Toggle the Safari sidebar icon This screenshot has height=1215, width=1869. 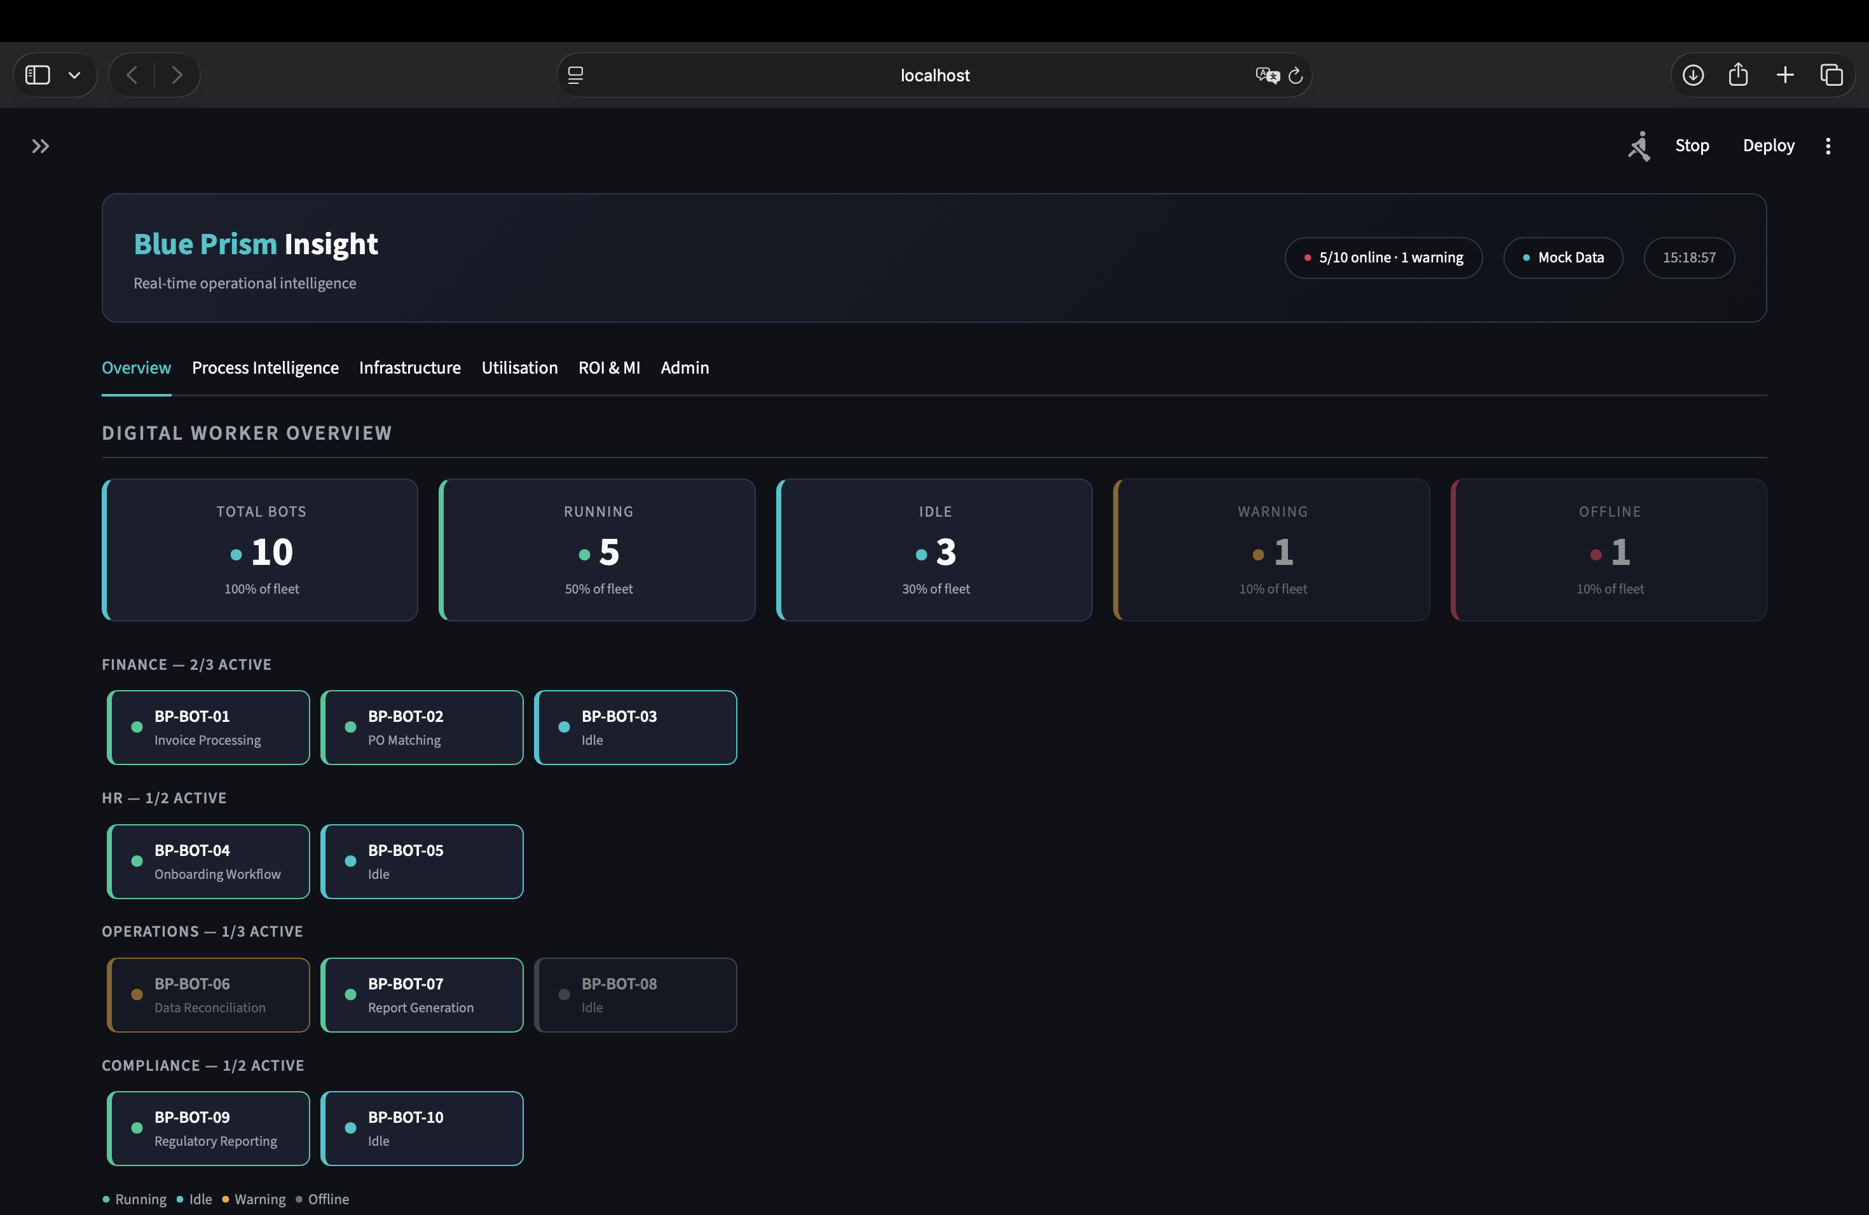click(36, 74)
